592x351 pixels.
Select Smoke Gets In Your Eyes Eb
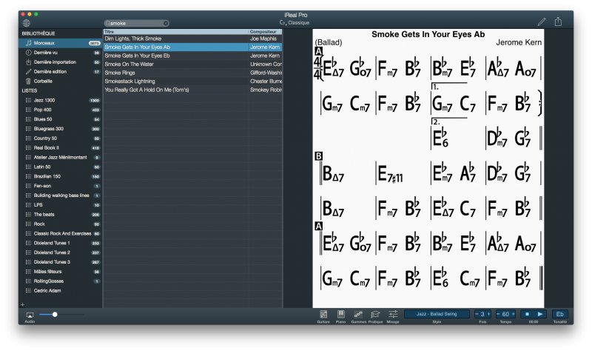(193, 56)
